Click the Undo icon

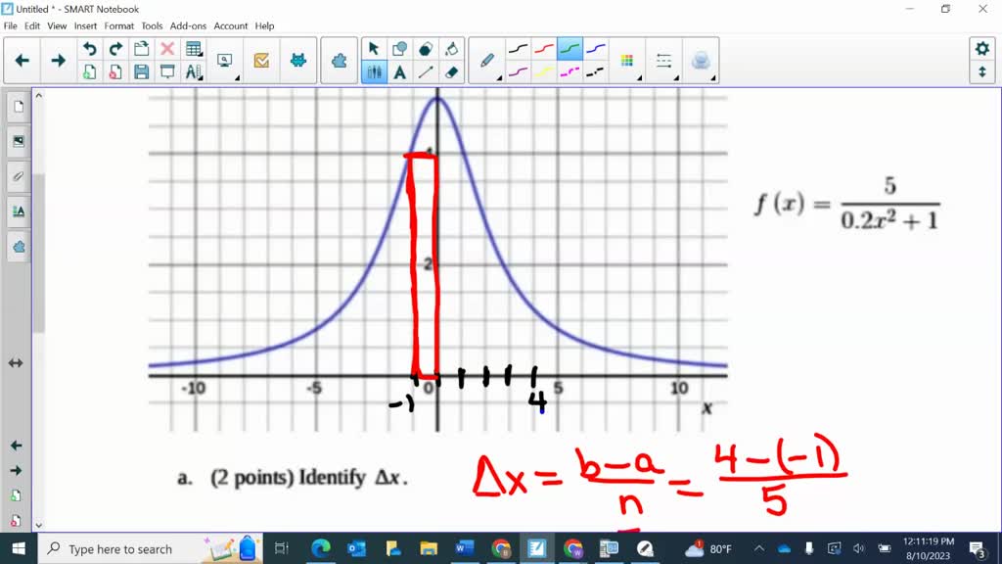coord(89,47)
